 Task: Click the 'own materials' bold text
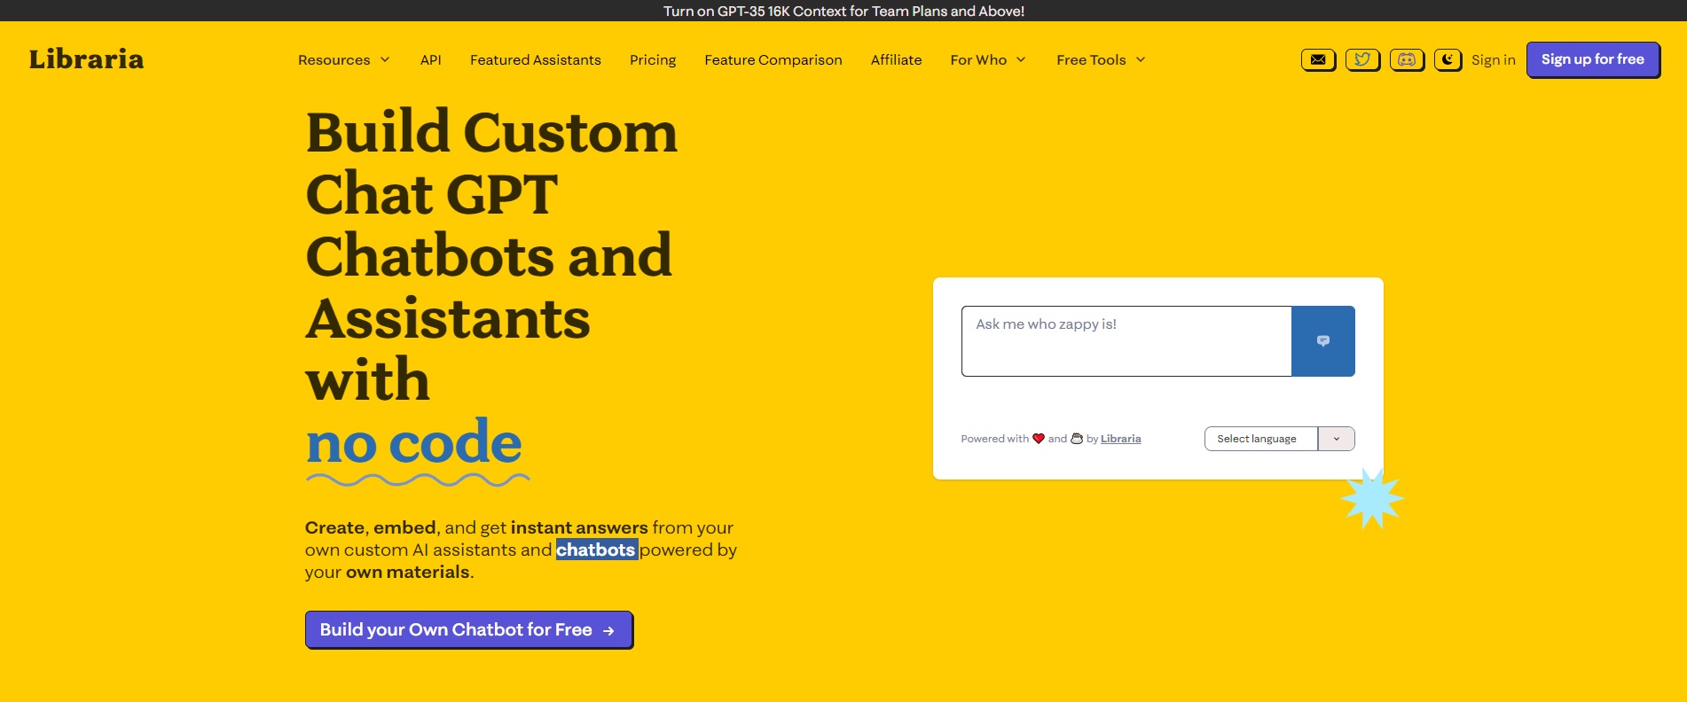[407, 572]
